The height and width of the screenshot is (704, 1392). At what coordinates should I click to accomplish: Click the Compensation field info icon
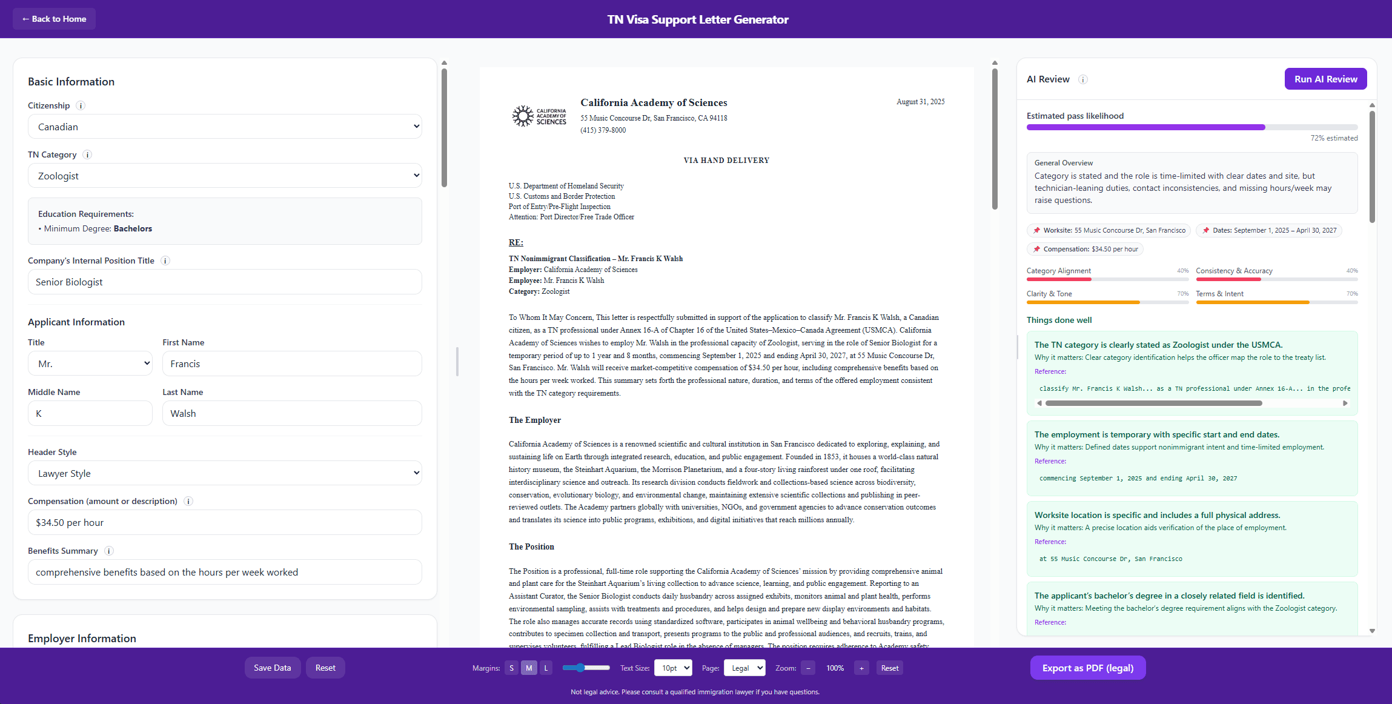coord(188,501)
